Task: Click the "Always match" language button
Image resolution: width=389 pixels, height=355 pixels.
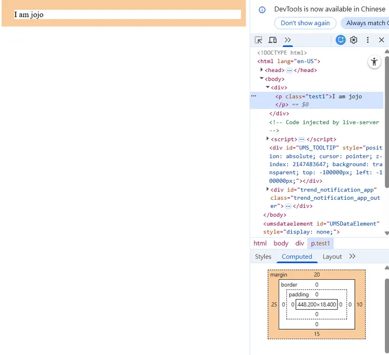Action: click(x=365, y=23)
